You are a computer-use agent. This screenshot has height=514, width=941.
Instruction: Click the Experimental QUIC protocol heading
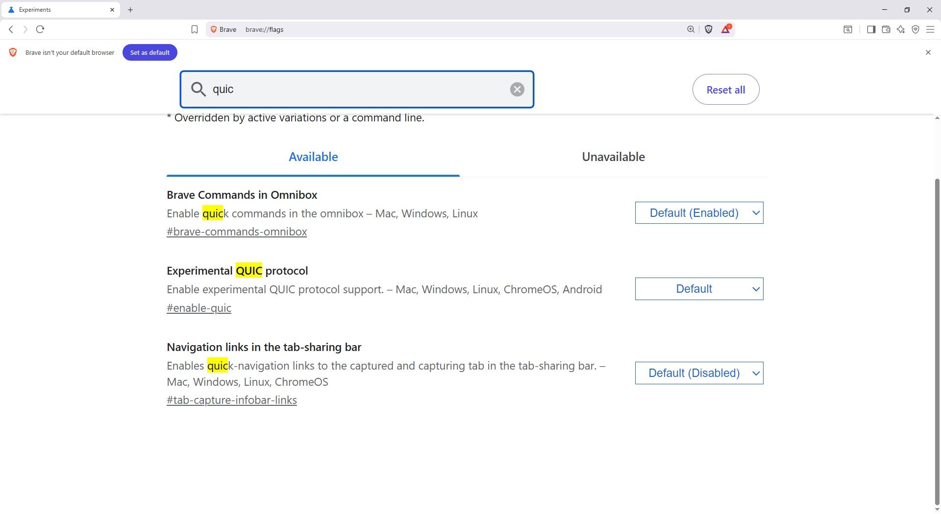pyautogui.click(x=237, y=271)
